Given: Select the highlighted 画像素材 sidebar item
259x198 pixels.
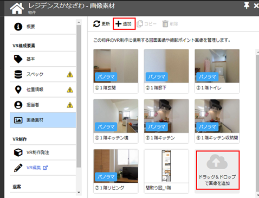Looking at the screenshot, I should pyautogui.click(x=43, y=120).
